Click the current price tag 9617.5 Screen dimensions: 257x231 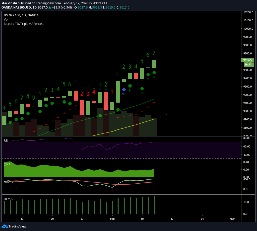247,60
